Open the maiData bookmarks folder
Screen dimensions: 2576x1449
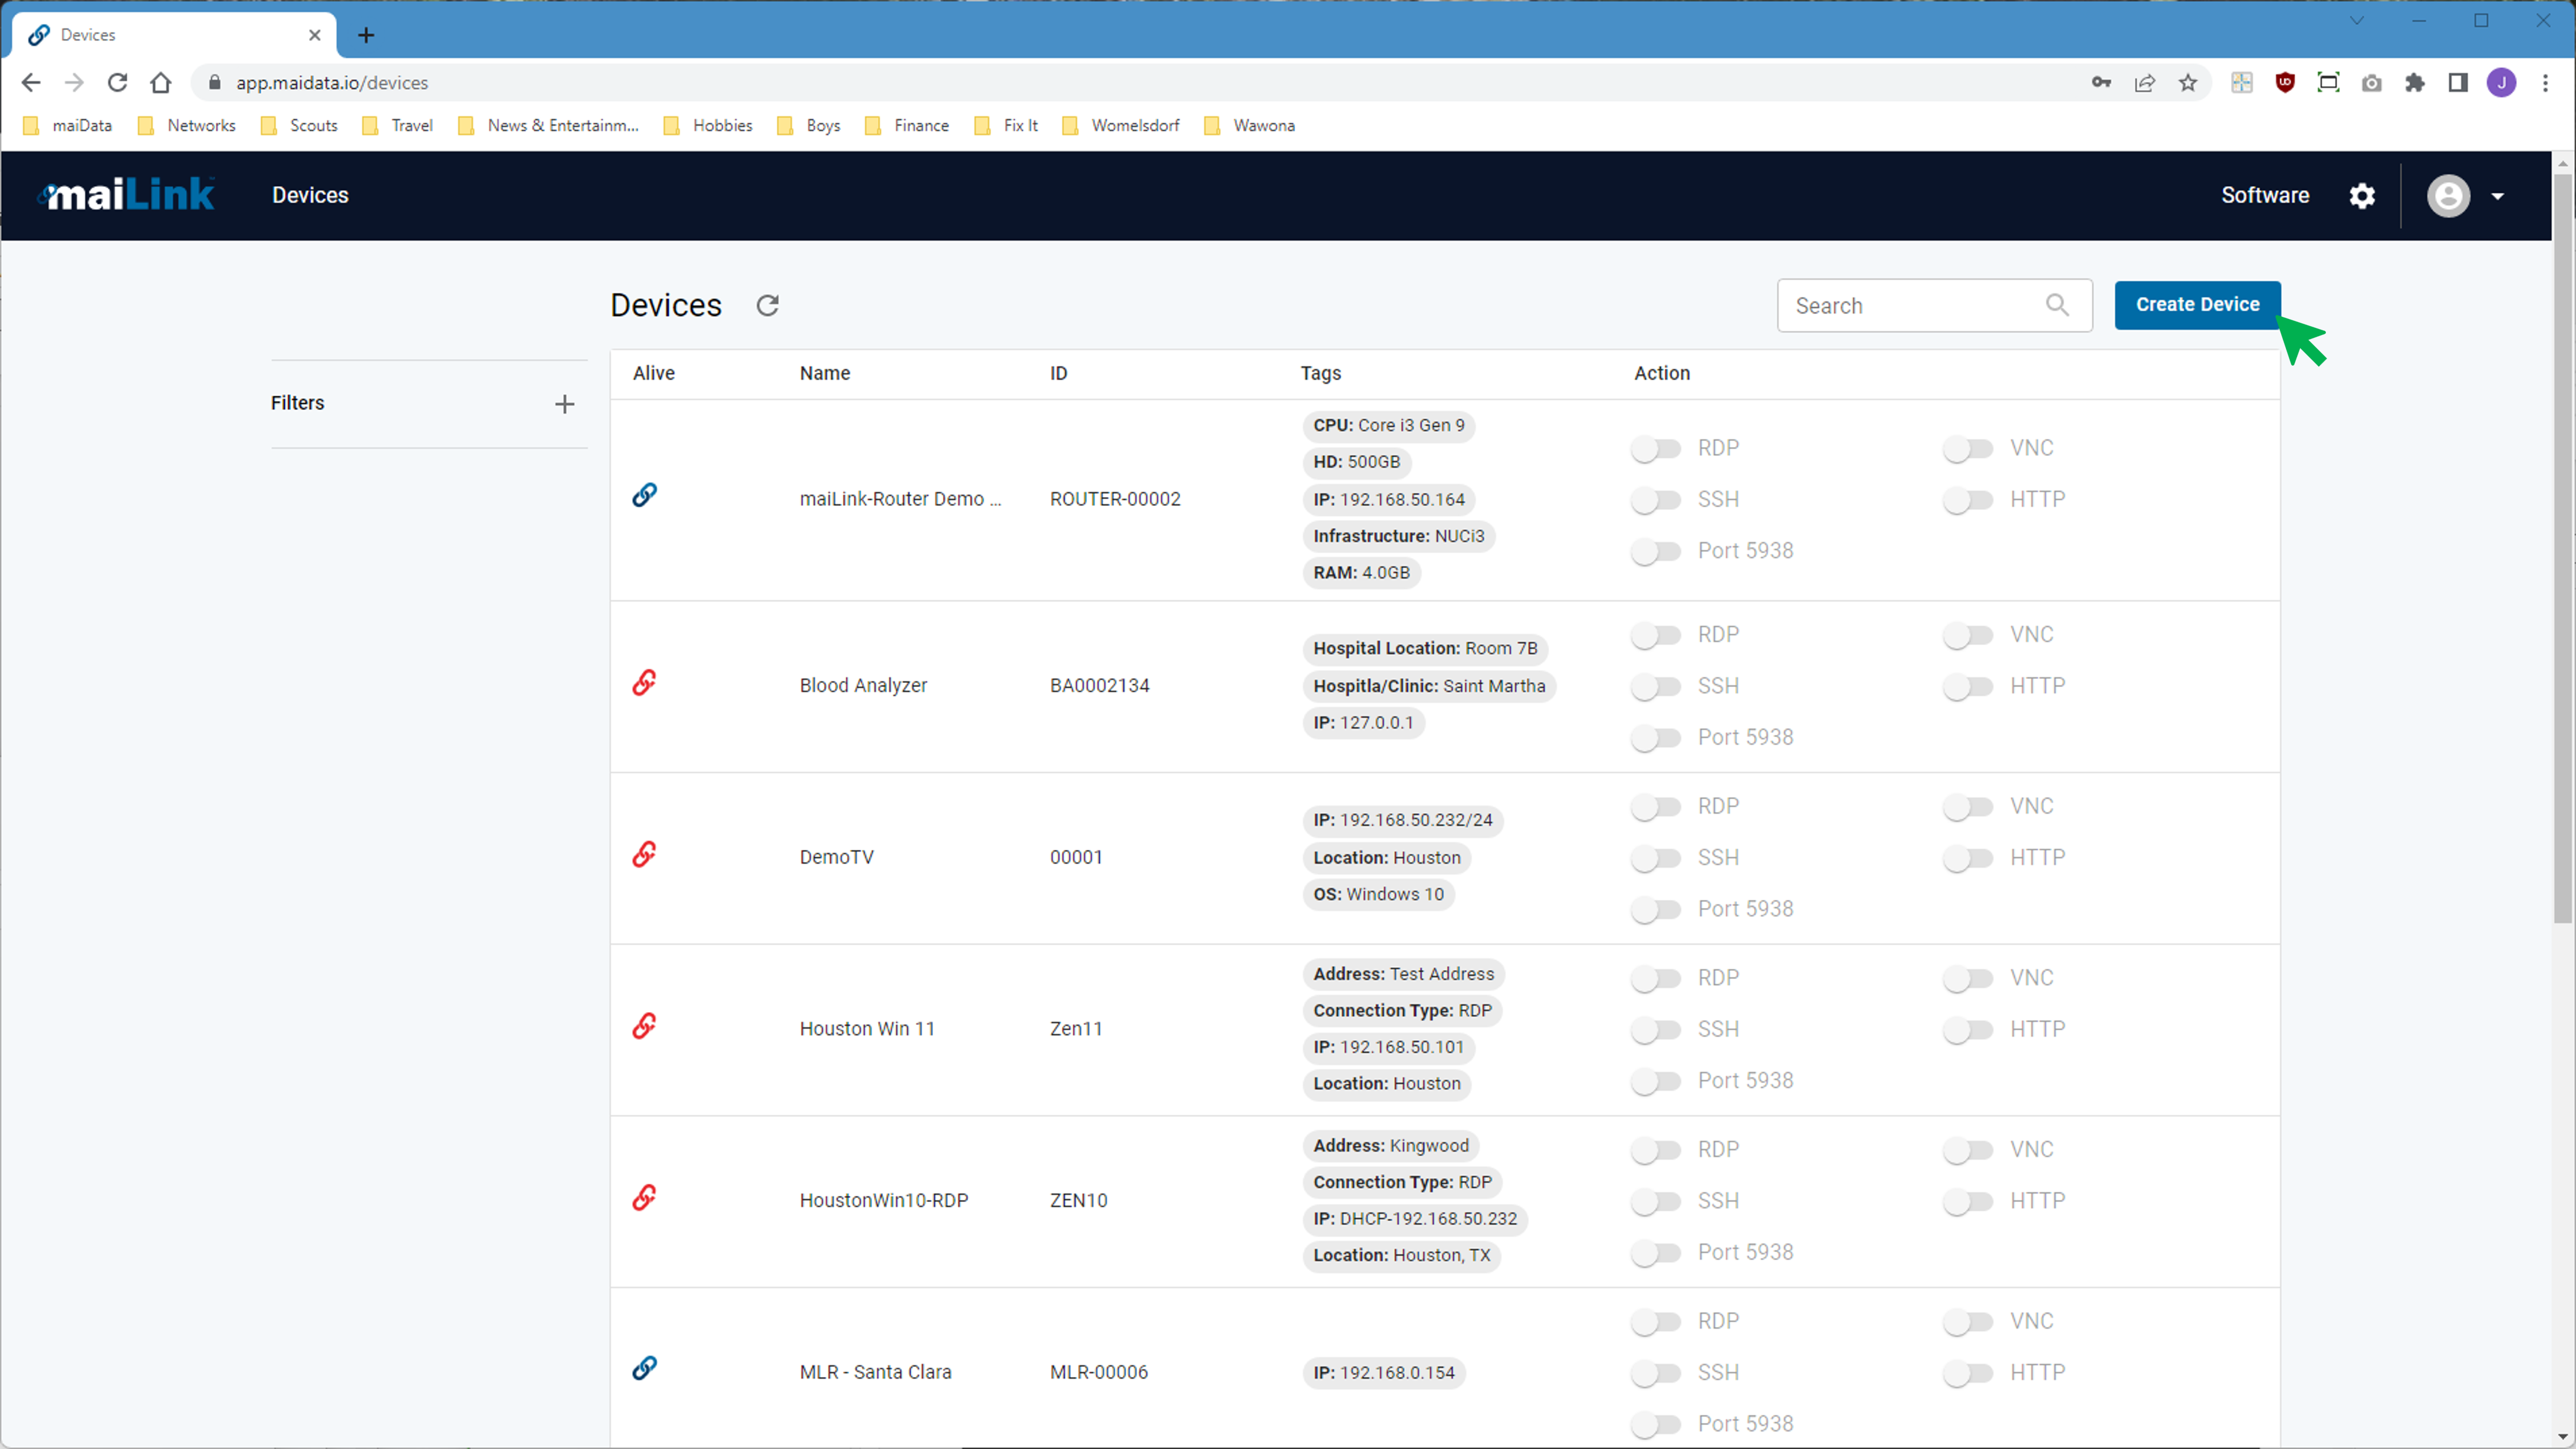(x=67, y=126)
